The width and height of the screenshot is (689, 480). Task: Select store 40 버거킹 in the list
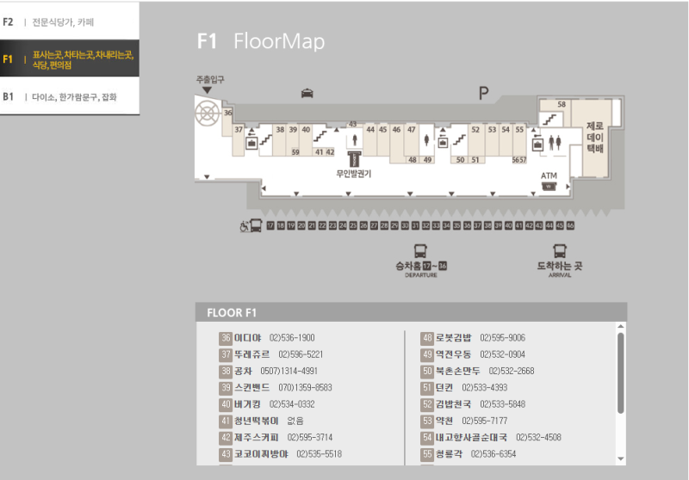[x=267, y=404]
